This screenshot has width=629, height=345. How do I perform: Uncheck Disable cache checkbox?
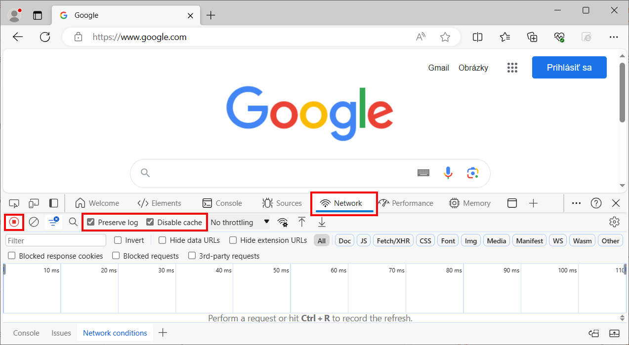click(x=150, y=222)
